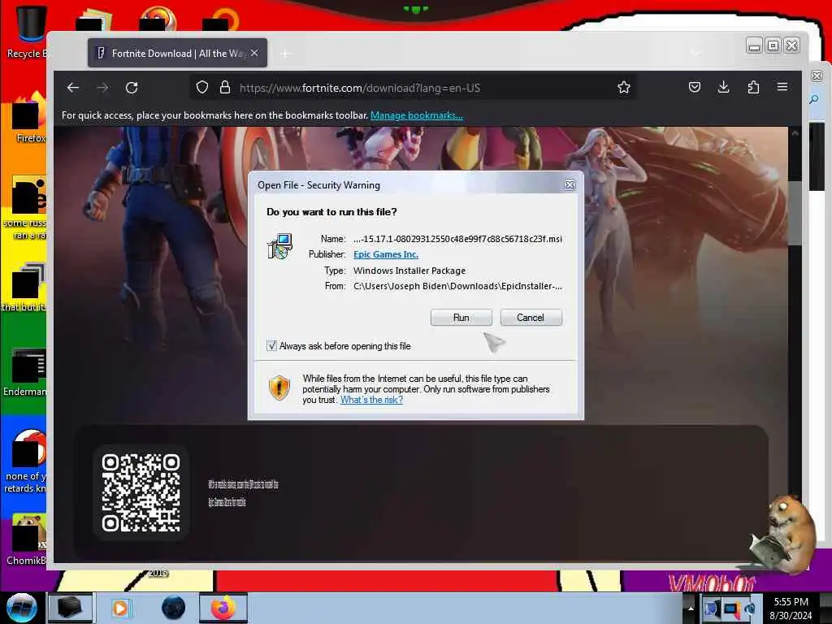Image resolution: width=832 pixels, height=624 pixels.
Task: Open the first black box taskbar icon
Action: pos(70,608)
